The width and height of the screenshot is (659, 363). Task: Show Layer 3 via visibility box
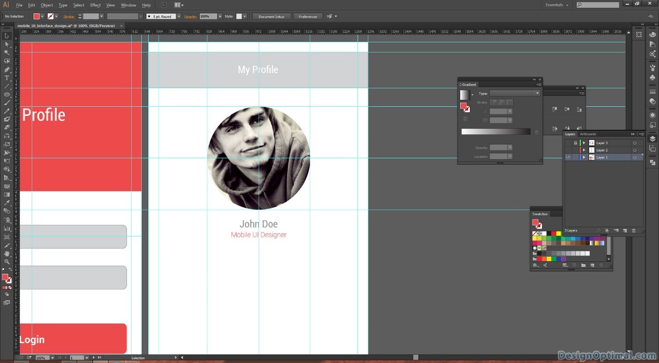(x=568, y=143)
